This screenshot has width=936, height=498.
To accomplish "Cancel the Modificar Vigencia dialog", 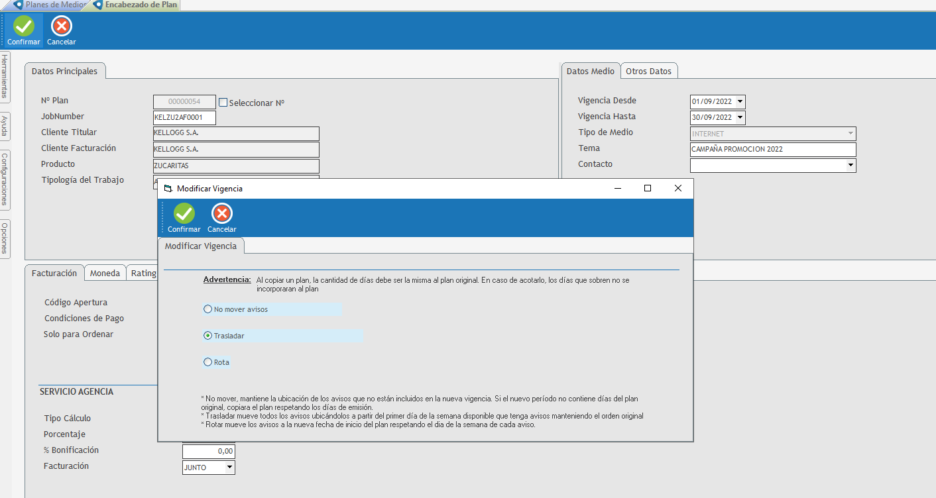I will click(x=221, y=214).
